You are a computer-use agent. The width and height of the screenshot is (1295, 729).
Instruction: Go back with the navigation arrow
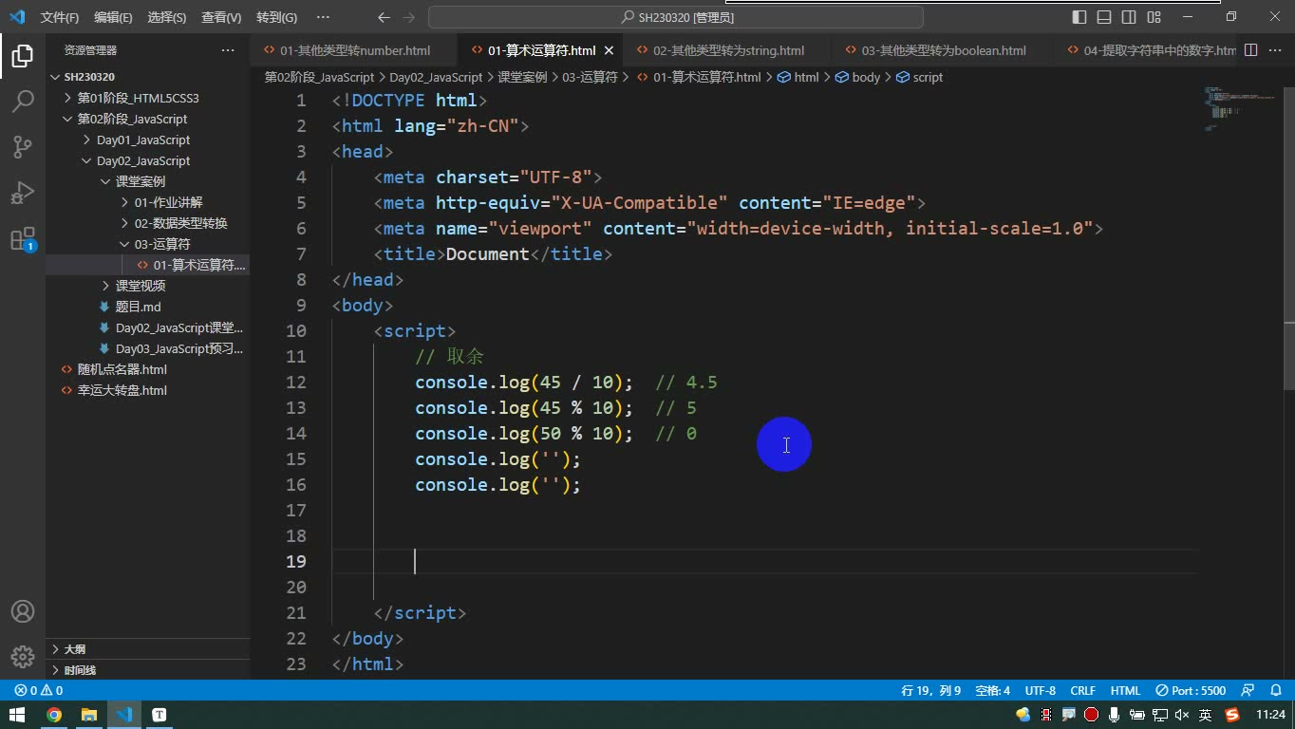tap(384, 17)
